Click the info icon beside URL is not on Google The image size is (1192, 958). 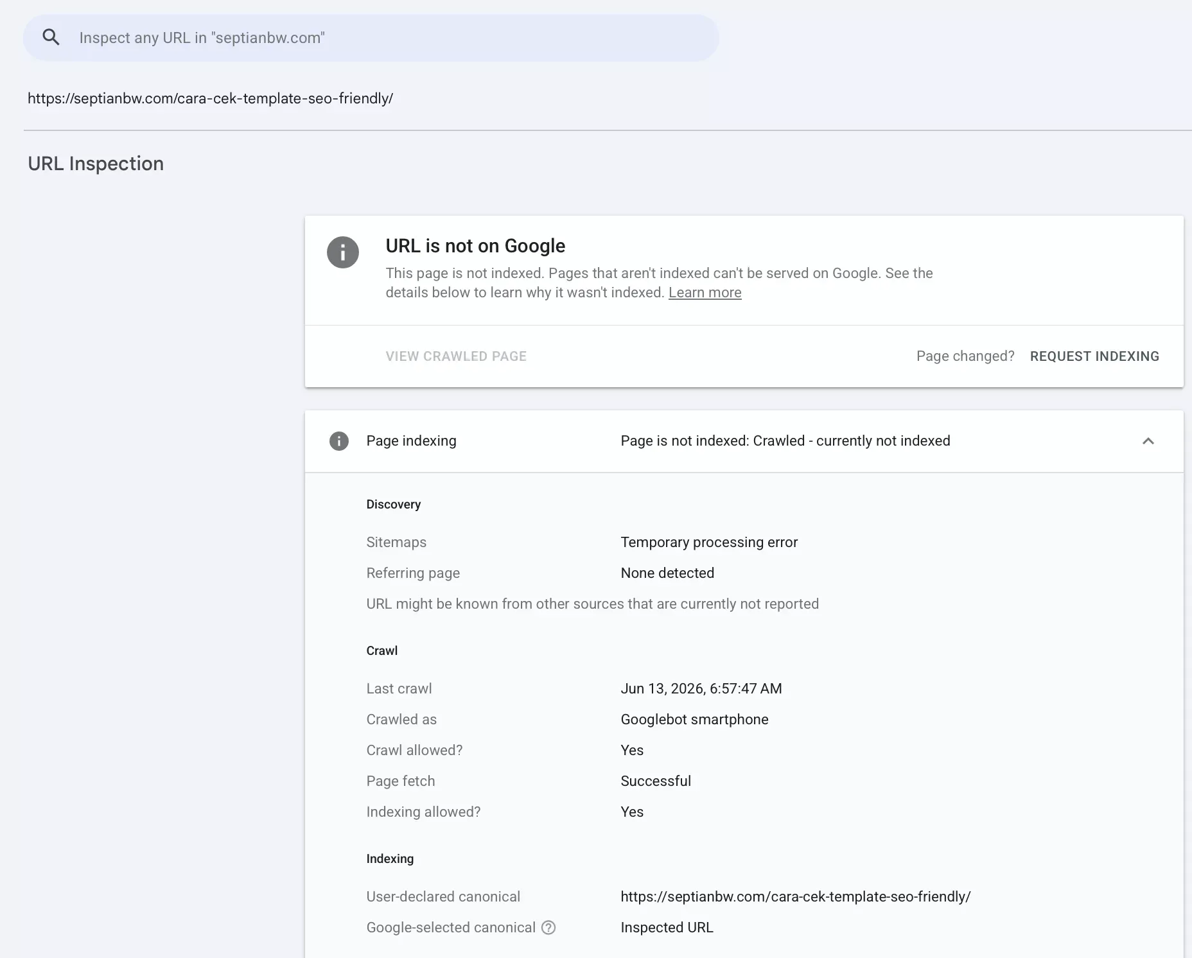(343, 252)
